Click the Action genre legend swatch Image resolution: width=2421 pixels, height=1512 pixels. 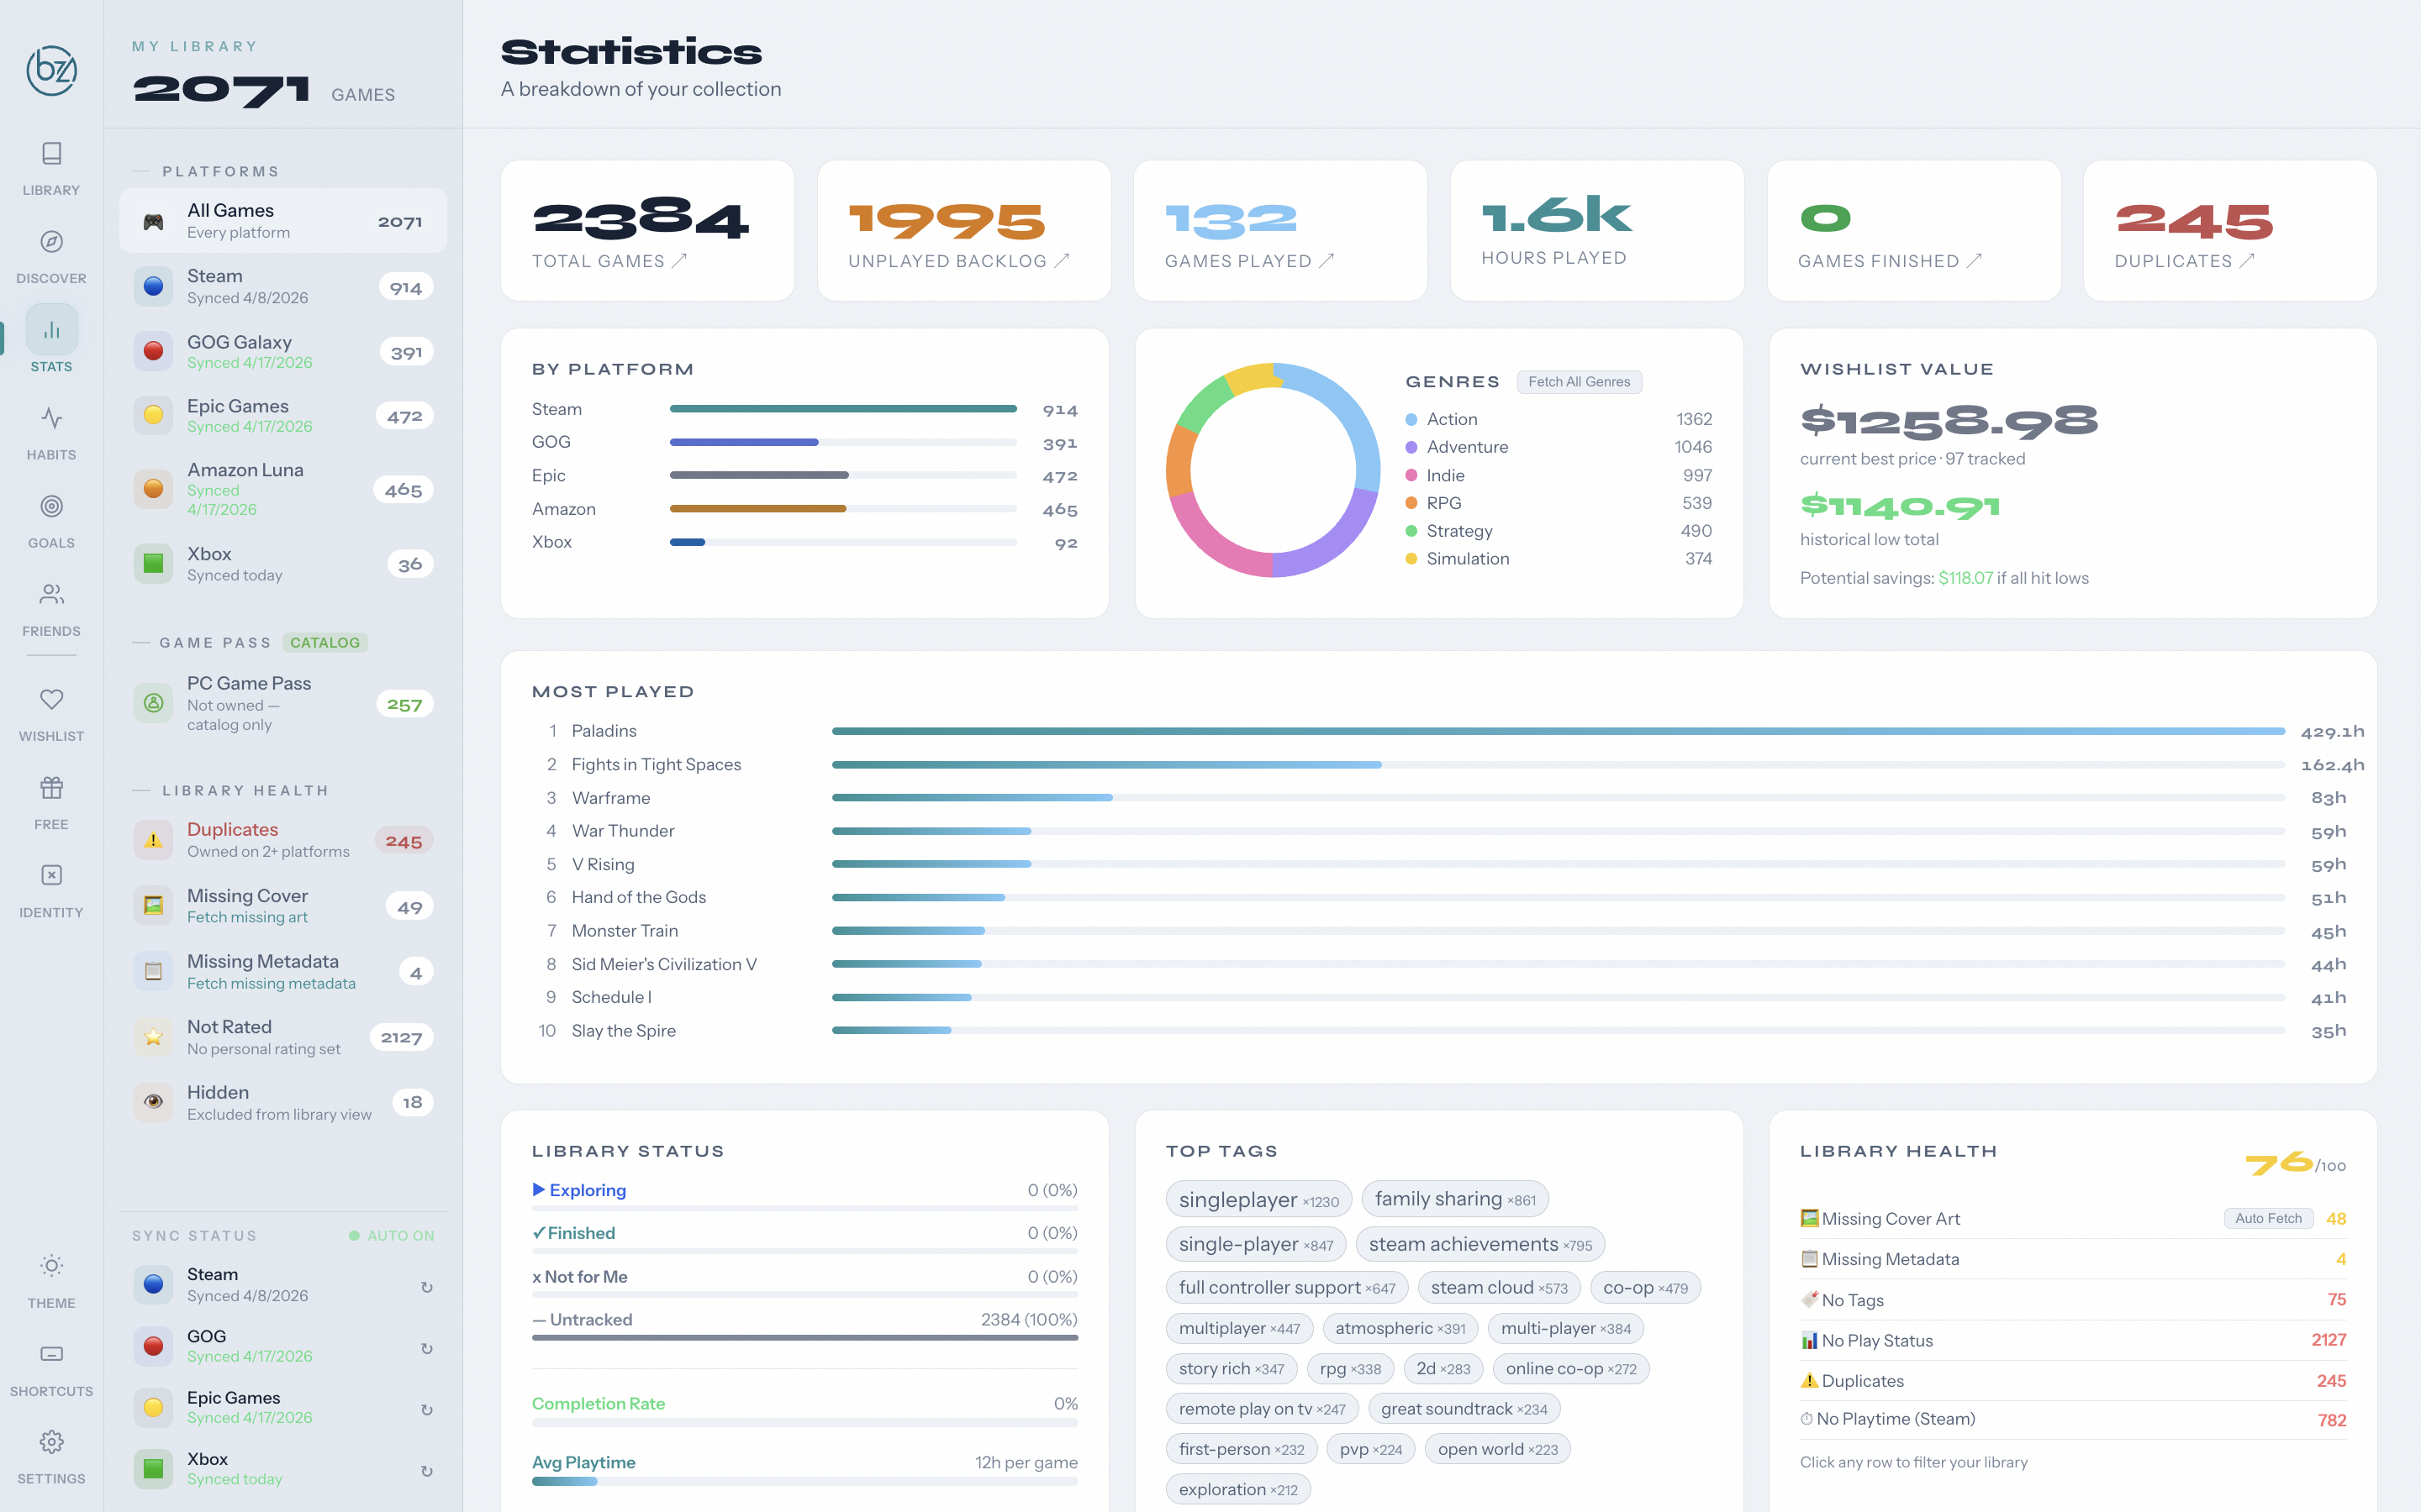click(x=1411, y=420)
